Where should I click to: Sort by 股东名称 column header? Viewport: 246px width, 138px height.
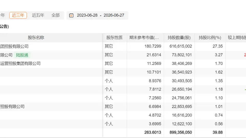tap(36, 38)
